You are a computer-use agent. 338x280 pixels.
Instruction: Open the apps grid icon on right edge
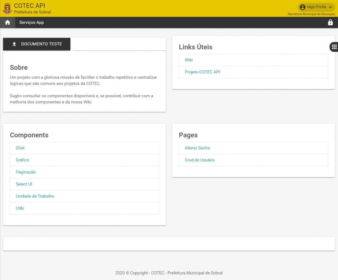coord(334,47)
